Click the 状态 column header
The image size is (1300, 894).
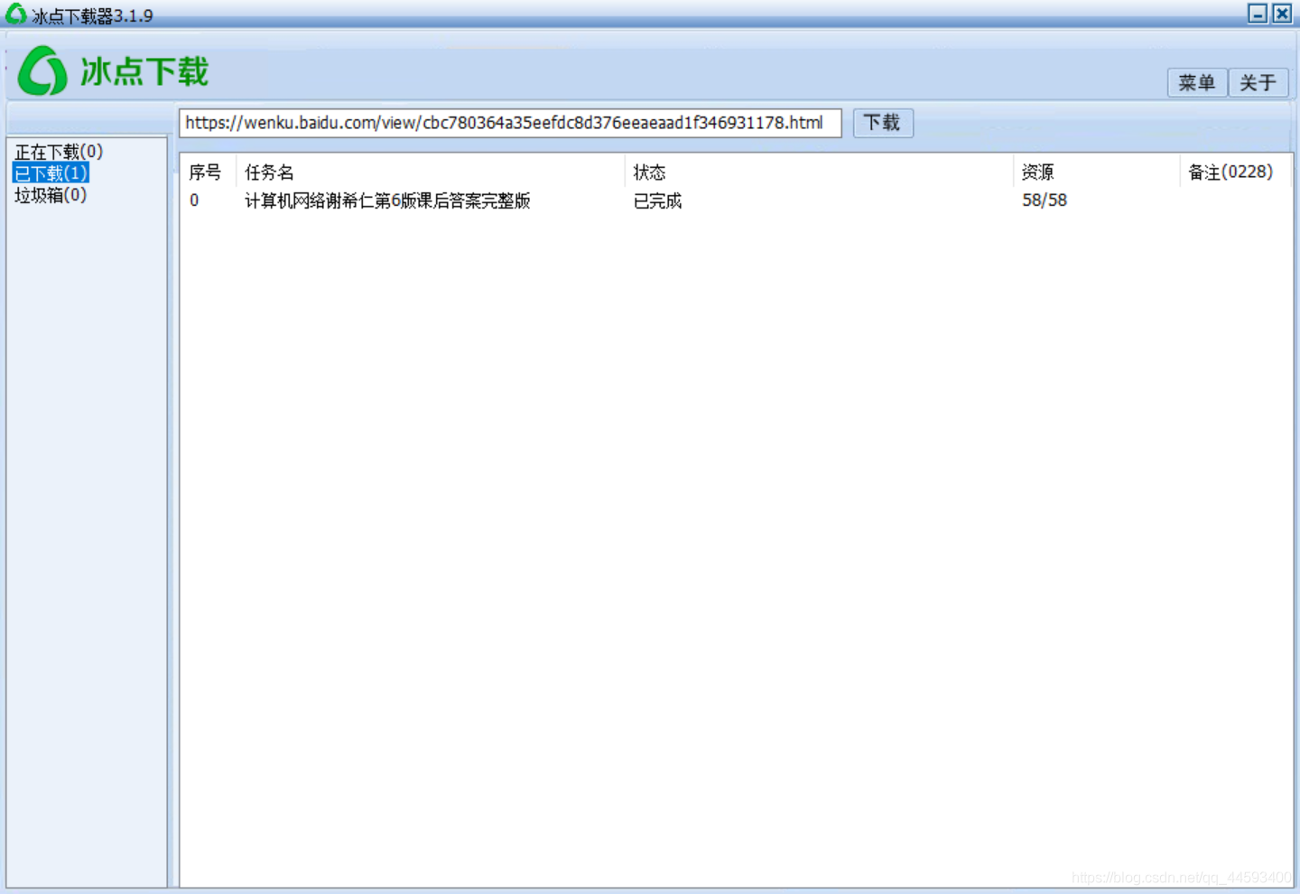[649, 172]
